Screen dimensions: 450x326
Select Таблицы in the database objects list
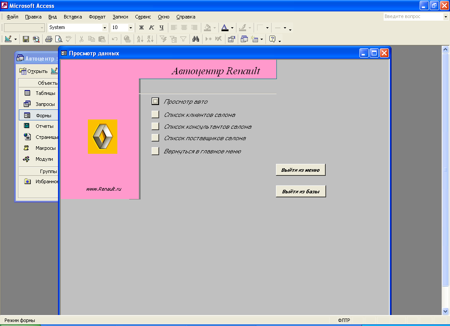(39, 93)
